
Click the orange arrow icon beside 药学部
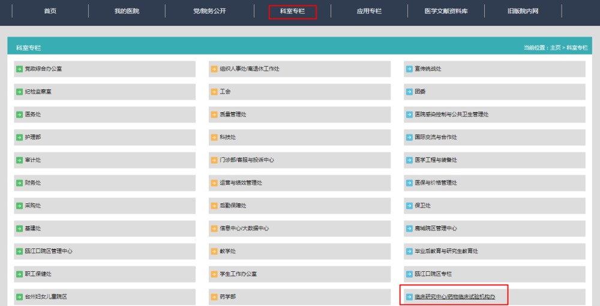214,297
